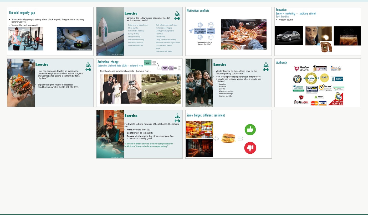This screenshot has height=215, width=368.
Task: Select the silver car image on the Sensation slide
Action: (x=289, y=35)
